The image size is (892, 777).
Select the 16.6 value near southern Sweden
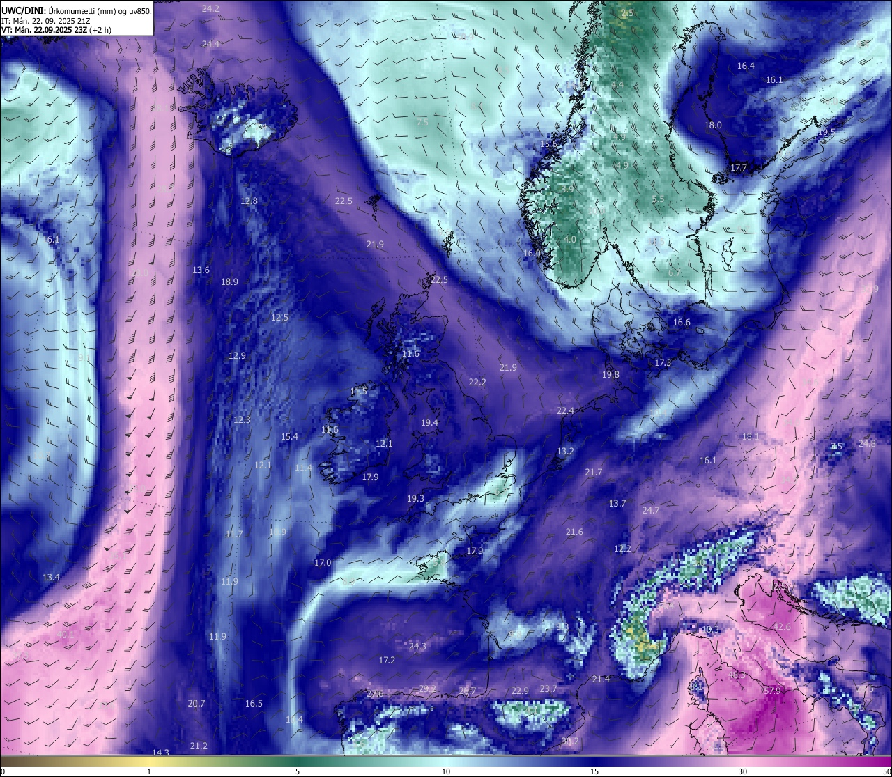click(682, 322)
